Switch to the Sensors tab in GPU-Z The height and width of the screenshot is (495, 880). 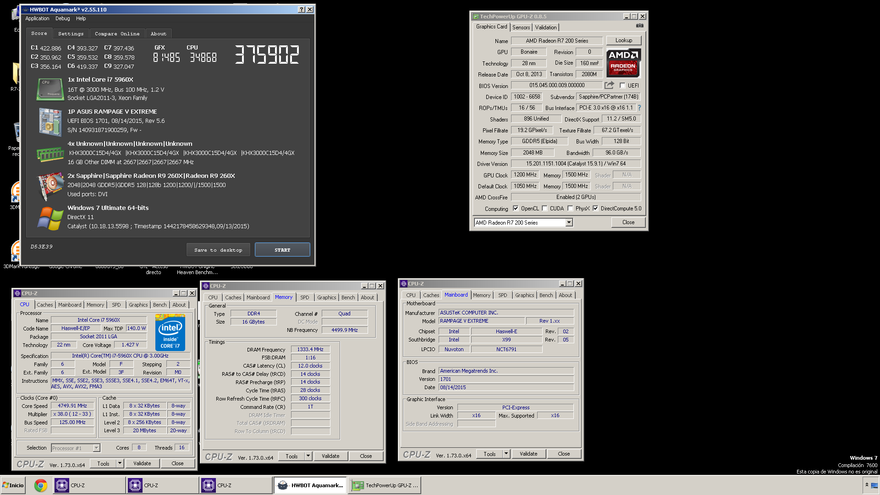tap(521, 27)
